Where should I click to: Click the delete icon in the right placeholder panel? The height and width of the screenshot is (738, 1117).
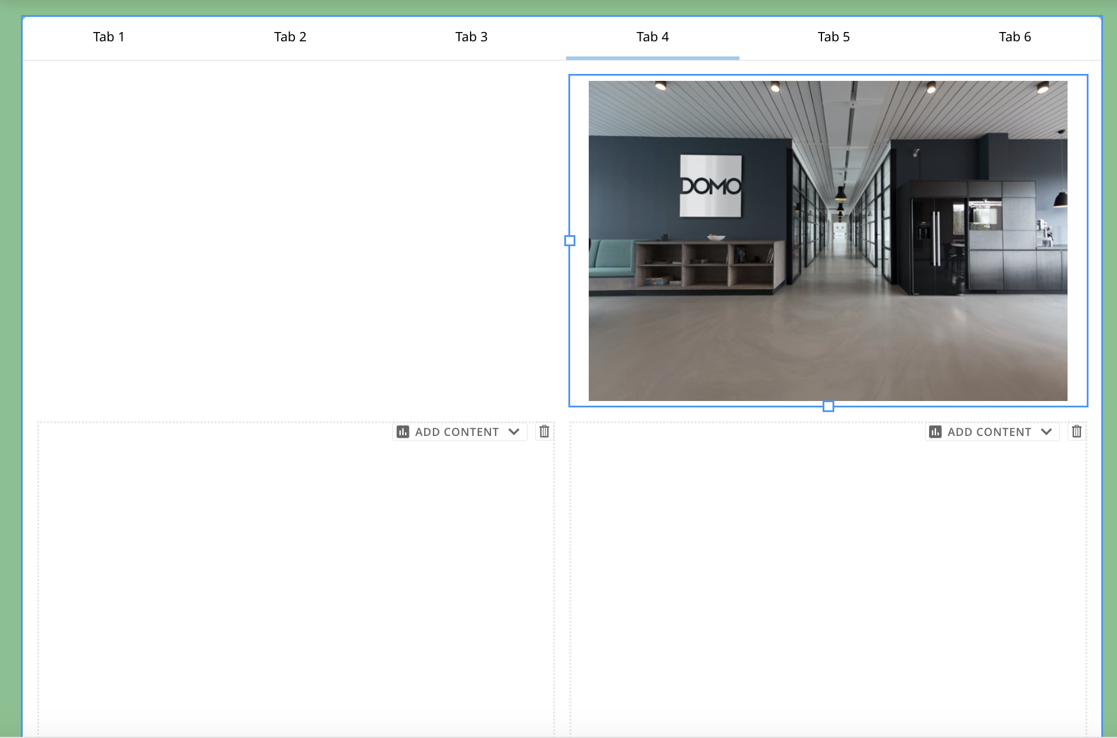click(x=1077, y=431)
